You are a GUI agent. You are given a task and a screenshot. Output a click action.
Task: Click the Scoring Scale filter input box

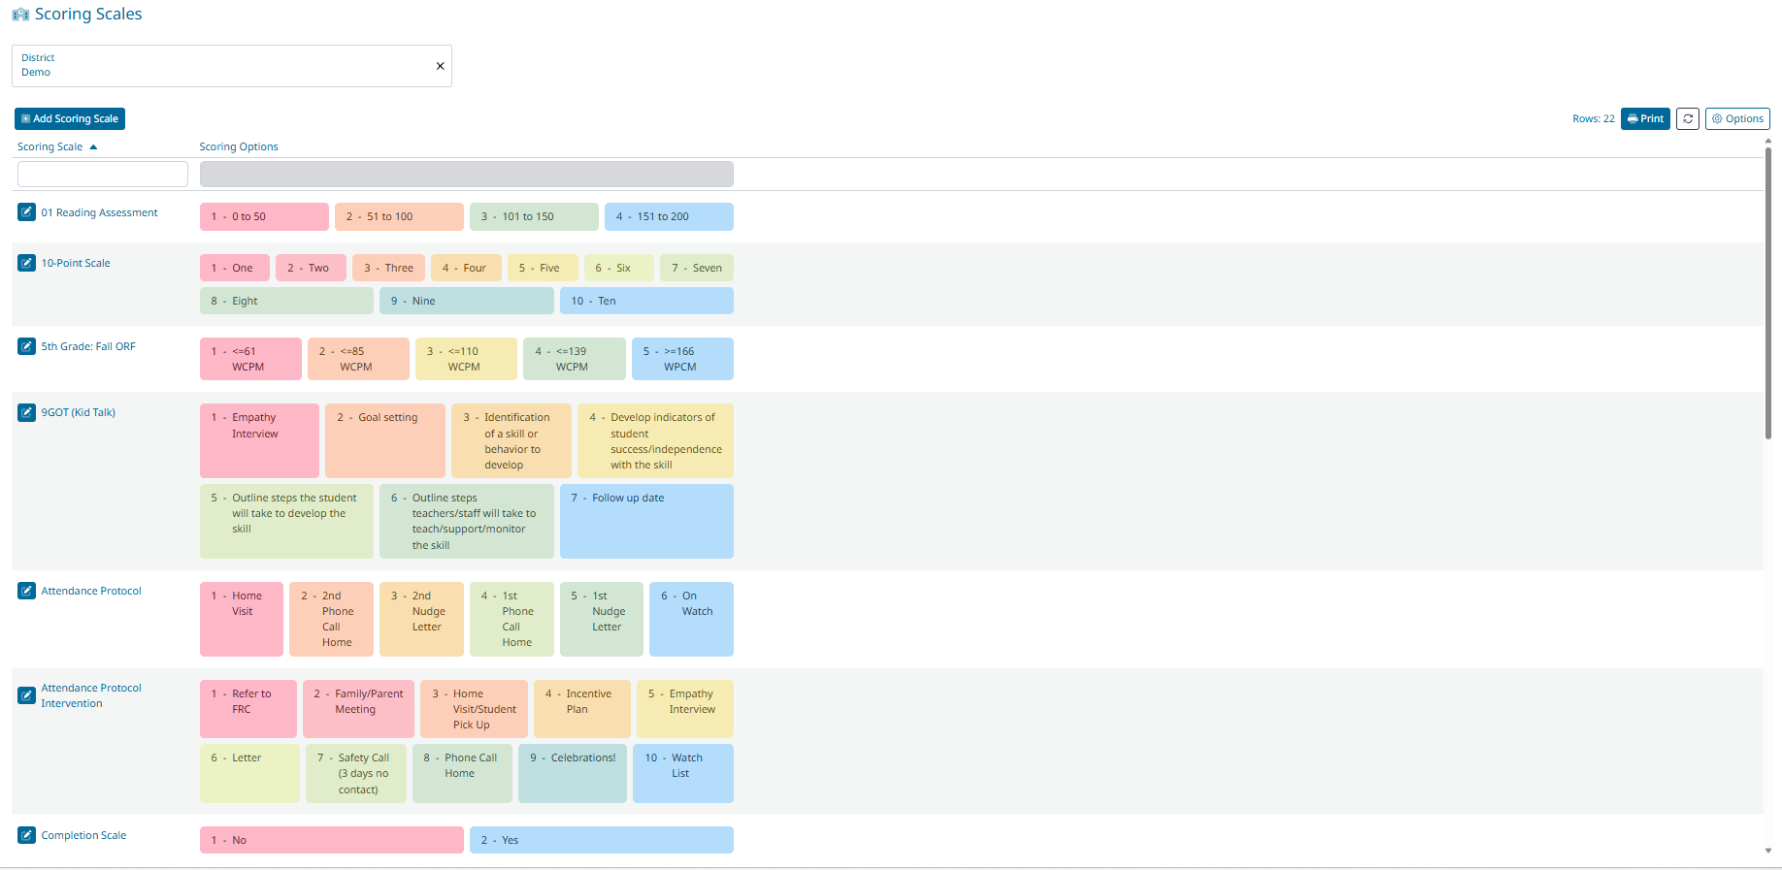(x=103, y=175)
